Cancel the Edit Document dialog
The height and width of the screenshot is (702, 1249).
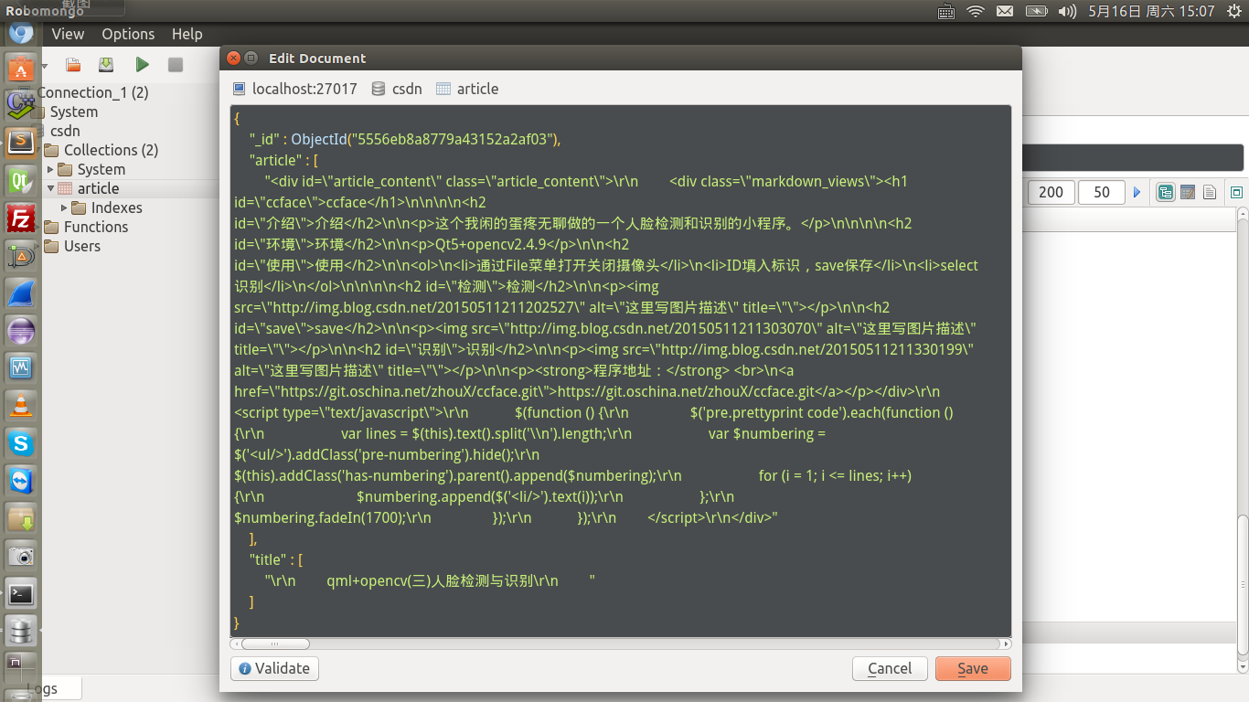pos(890,668)
